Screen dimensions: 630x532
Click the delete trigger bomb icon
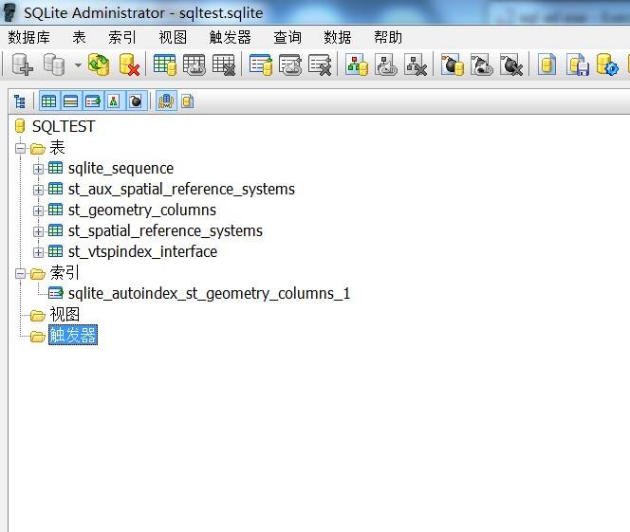coord(511,64)
